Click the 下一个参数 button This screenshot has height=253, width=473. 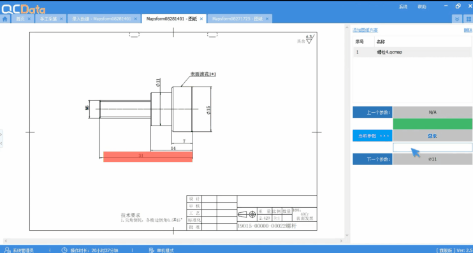pos(372,159)
